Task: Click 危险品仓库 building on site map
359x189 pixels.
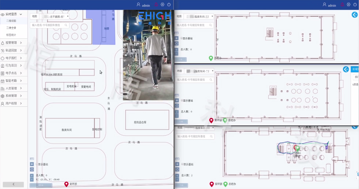Action: pos(147,120)
